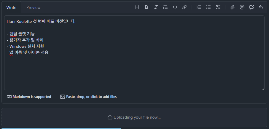Insert a task list
The width and height of the screenshot is (269, 129).
[x=218, y=7]
